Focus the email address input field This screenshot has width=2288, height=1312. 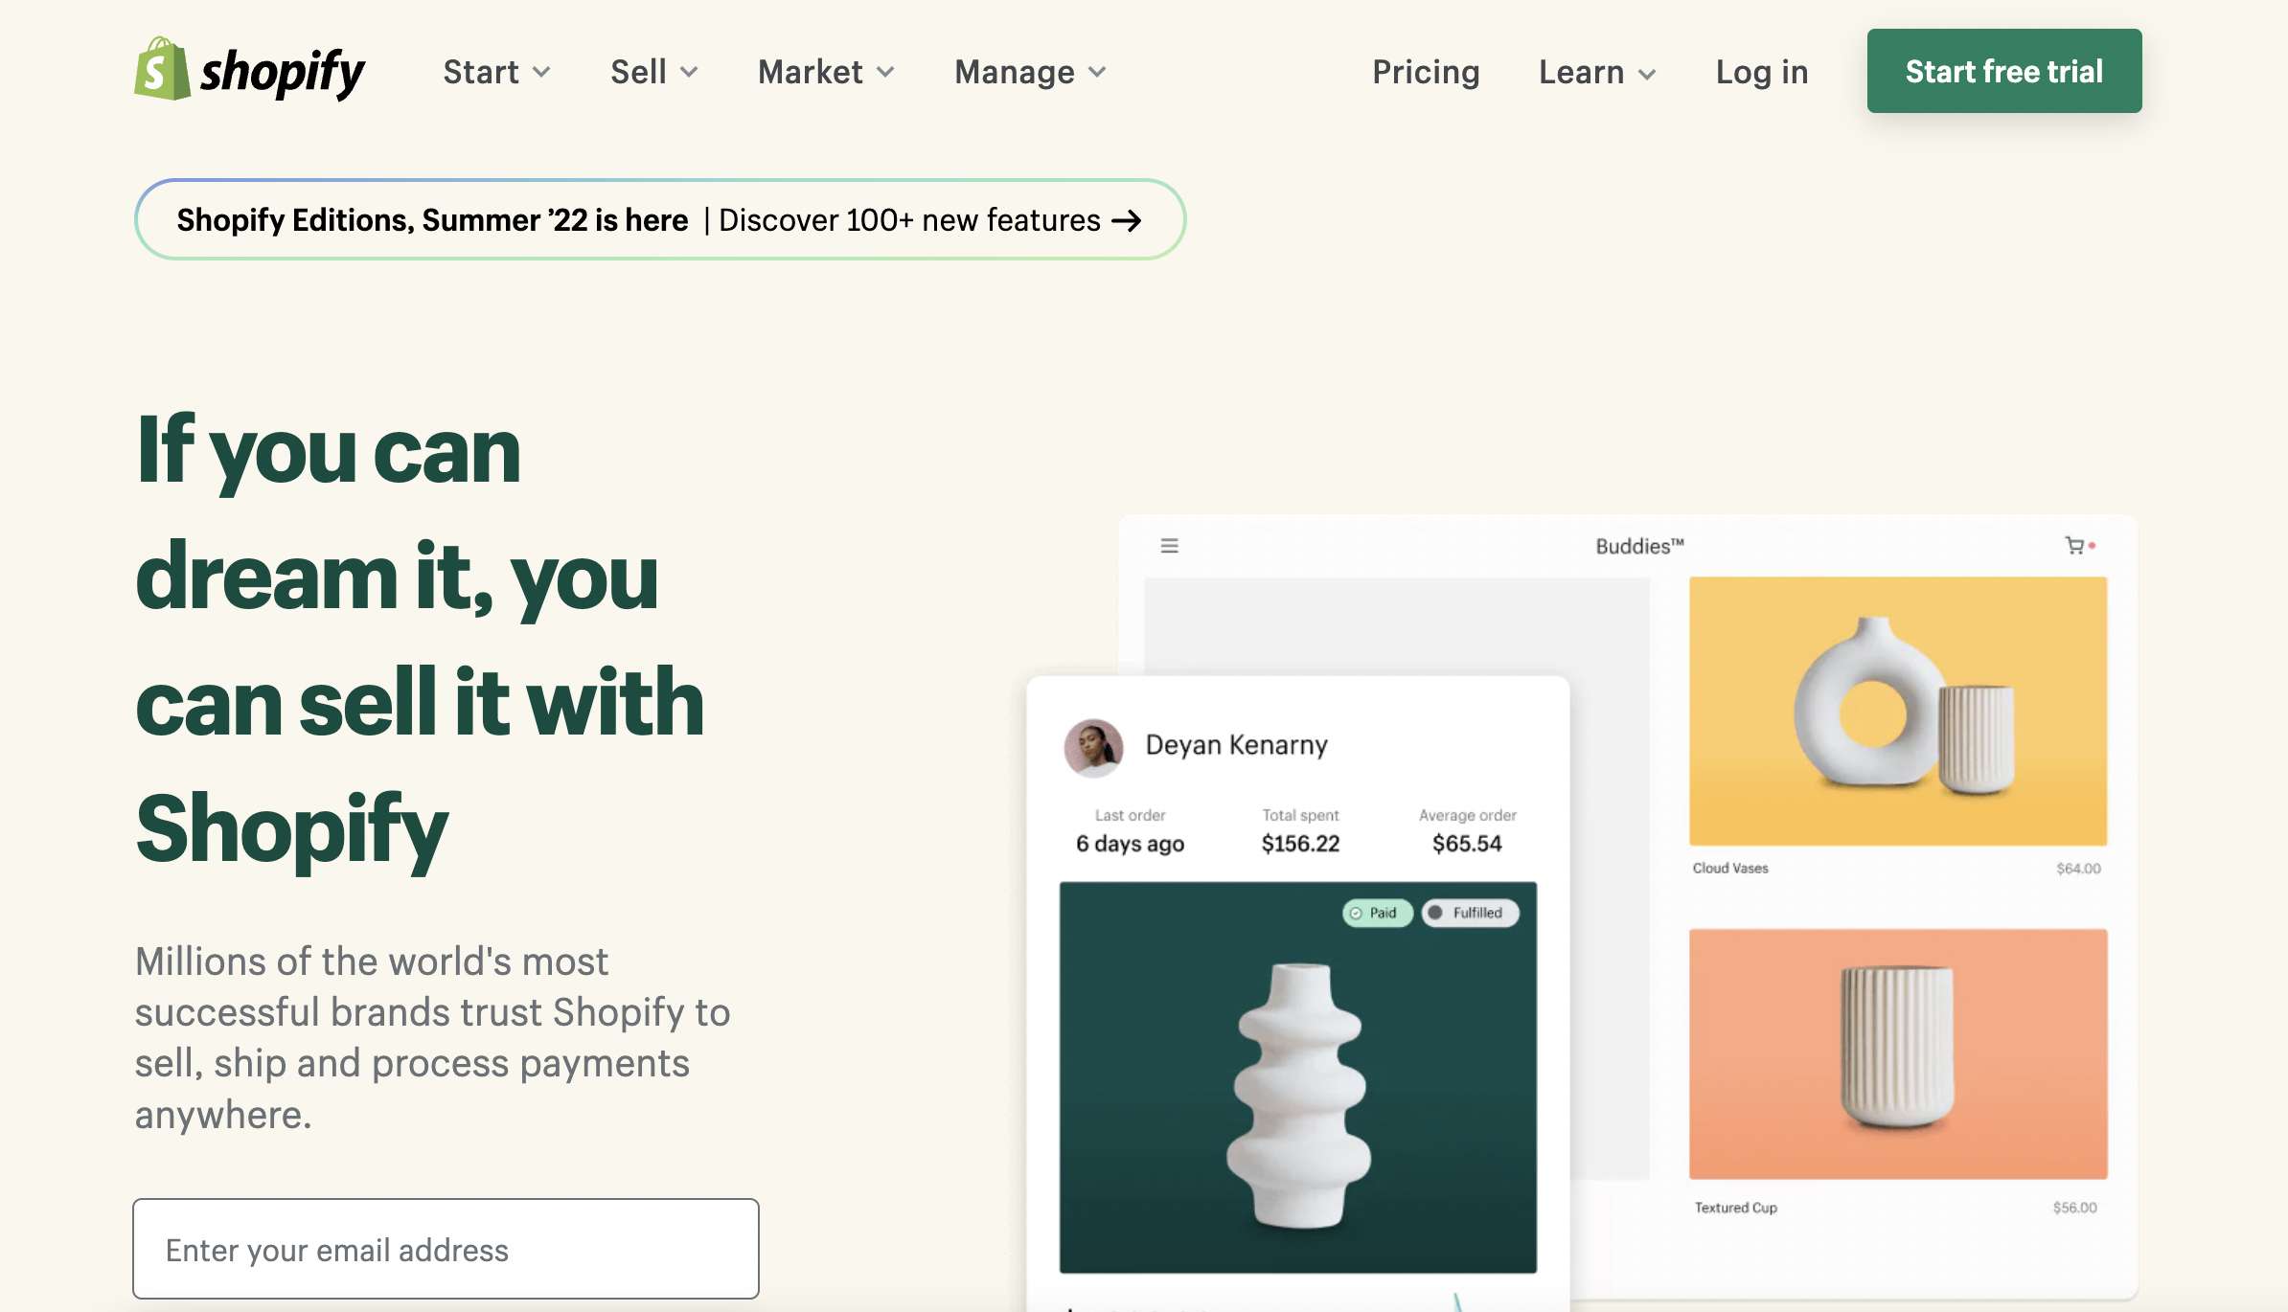446,1249
